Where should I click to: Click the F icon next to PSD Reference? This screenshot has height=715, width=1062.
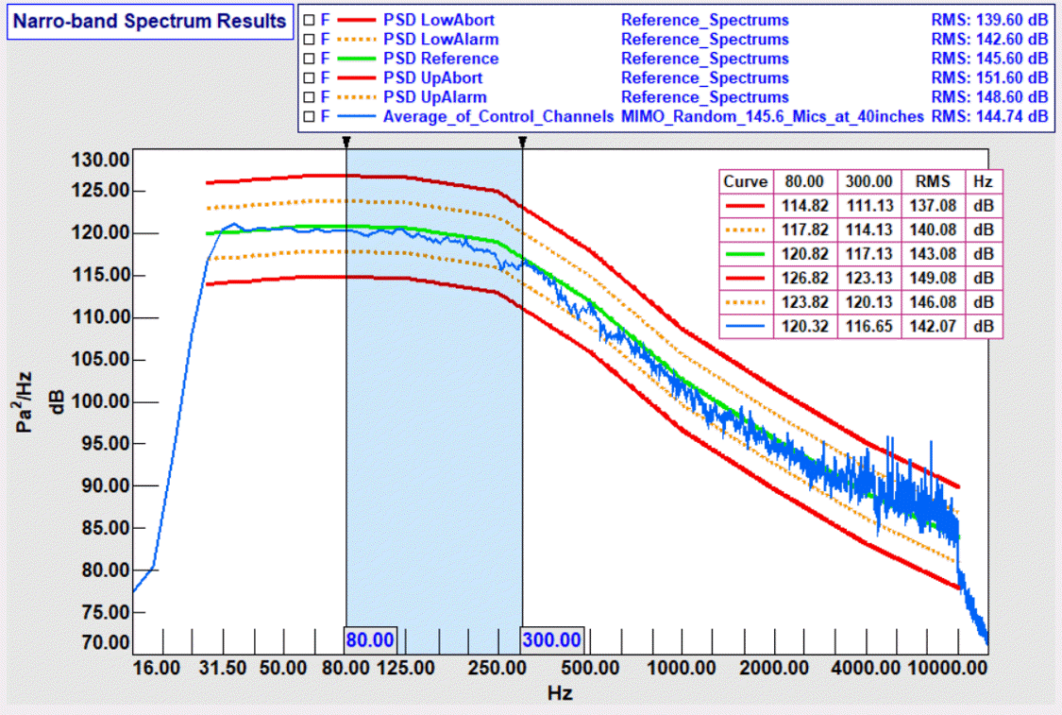pyautogui.click(x=324, y=58)
